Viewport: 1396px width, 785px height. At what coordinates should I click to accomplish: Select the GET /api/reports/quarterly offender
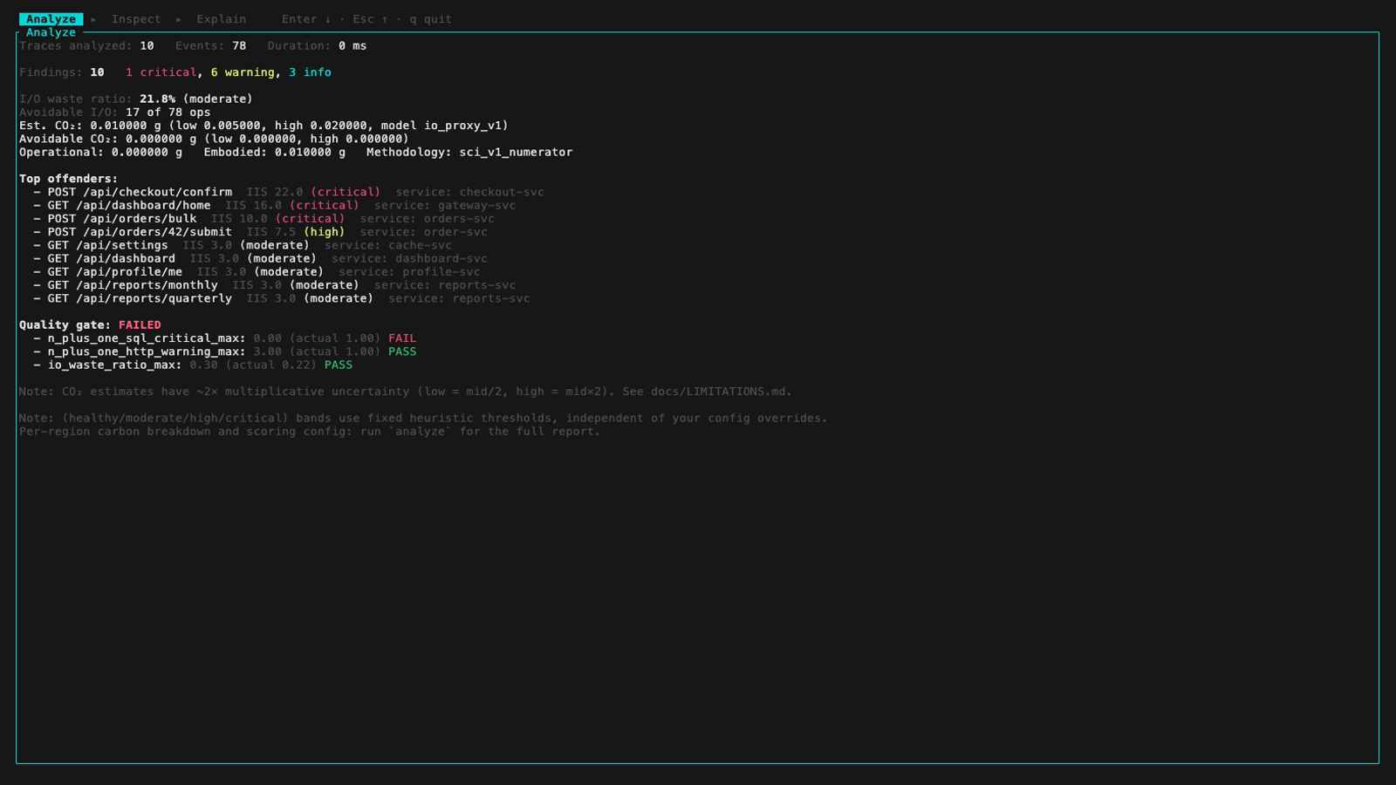pos(282,298)
